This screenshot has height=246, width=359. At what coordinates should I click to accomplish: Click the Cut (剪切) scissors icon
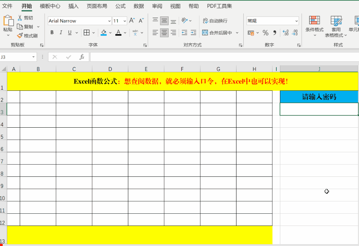(x=20, y=18)
